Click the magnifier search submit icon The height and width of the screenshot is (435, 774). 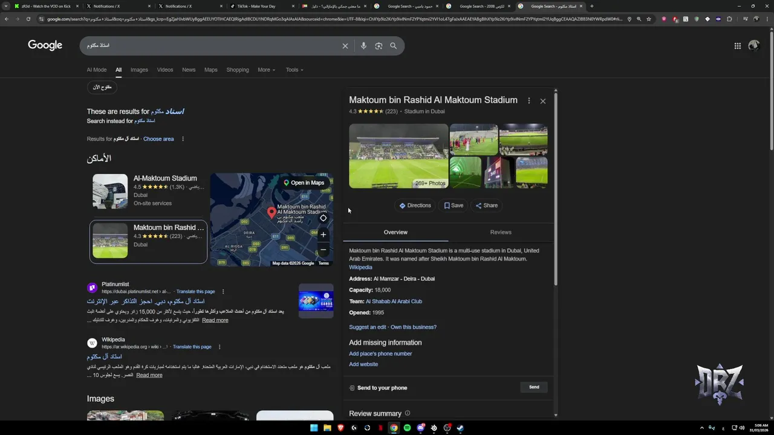pos(394,46)
